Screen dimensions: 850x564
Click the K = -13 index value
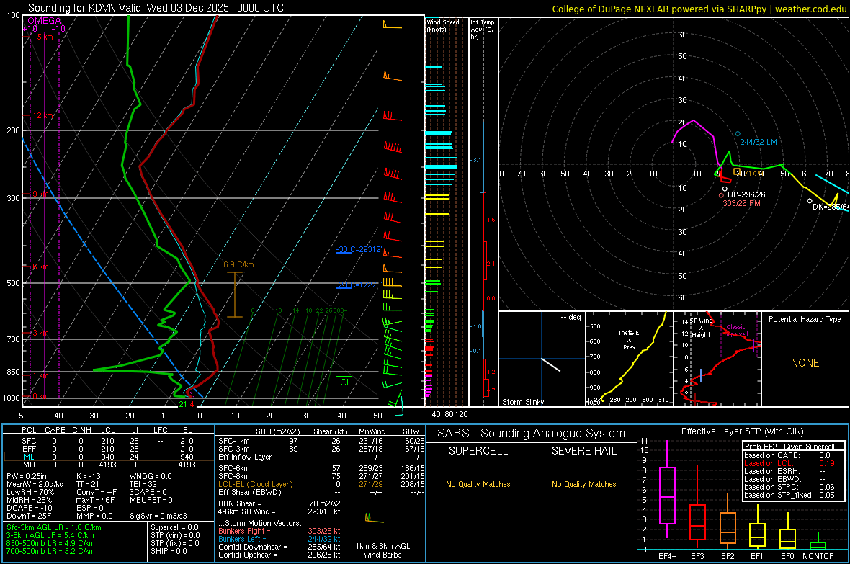point(89,476)
